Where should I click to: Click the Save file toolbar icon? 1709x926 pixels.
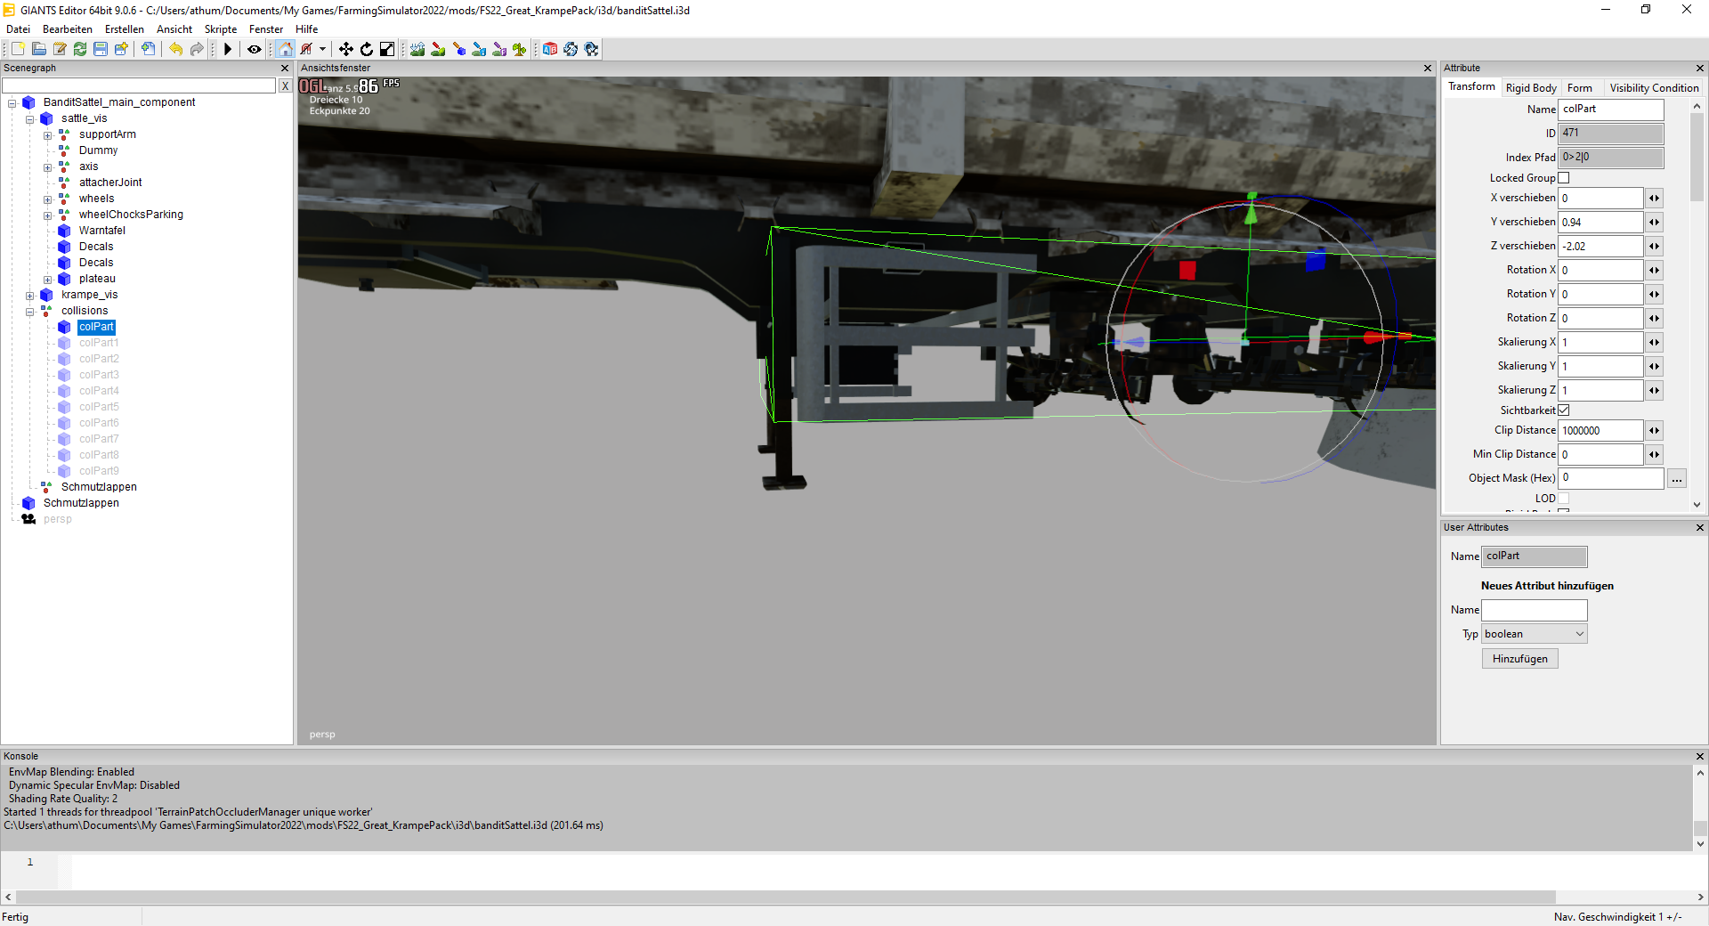click(x=101, y=49)
